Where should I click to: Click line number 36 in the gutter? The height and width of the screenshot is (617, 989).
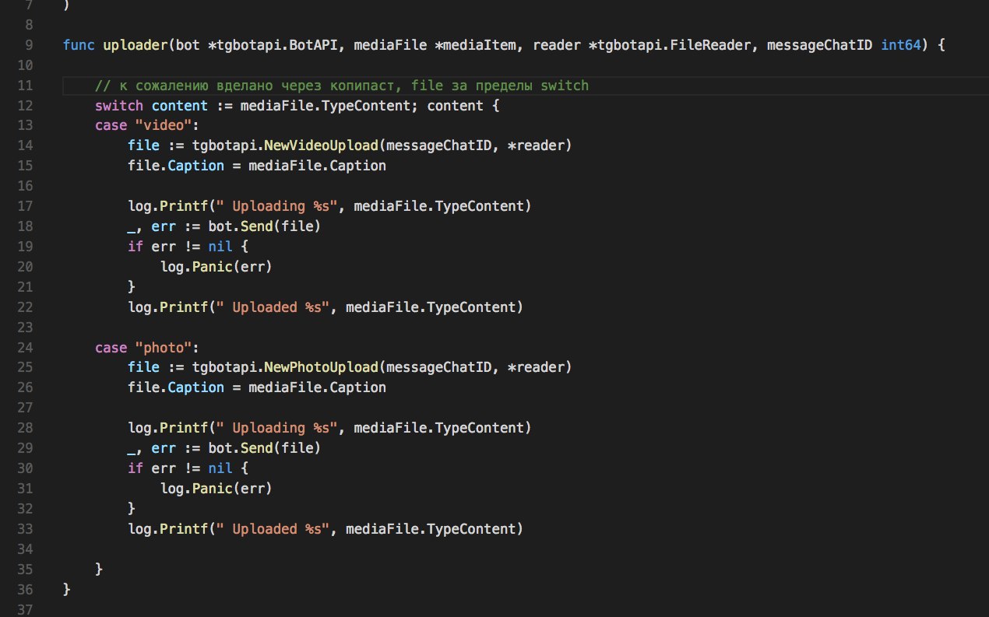tap(26, 590)
